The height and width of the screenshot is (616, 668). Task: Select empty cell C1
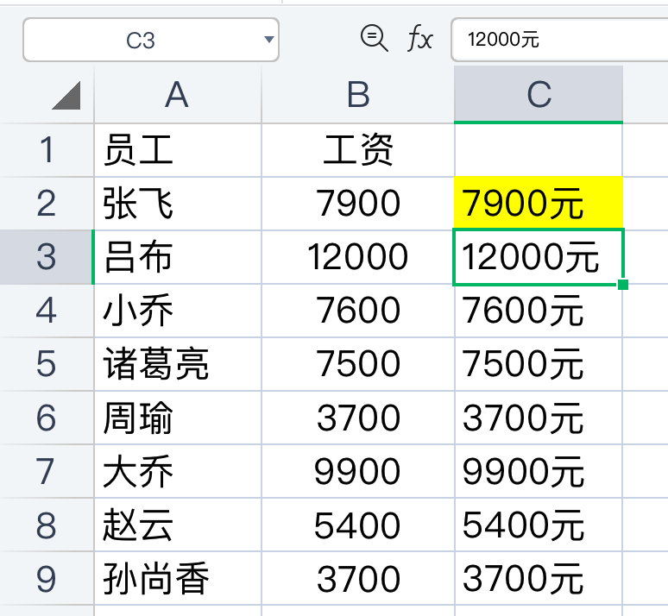(539, 150)
